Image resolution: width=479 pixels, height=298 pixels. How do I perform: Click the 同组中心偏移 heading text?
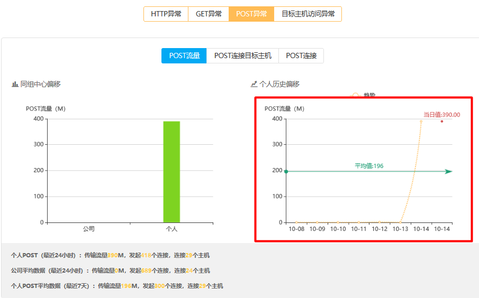click(x=40, y=84)
